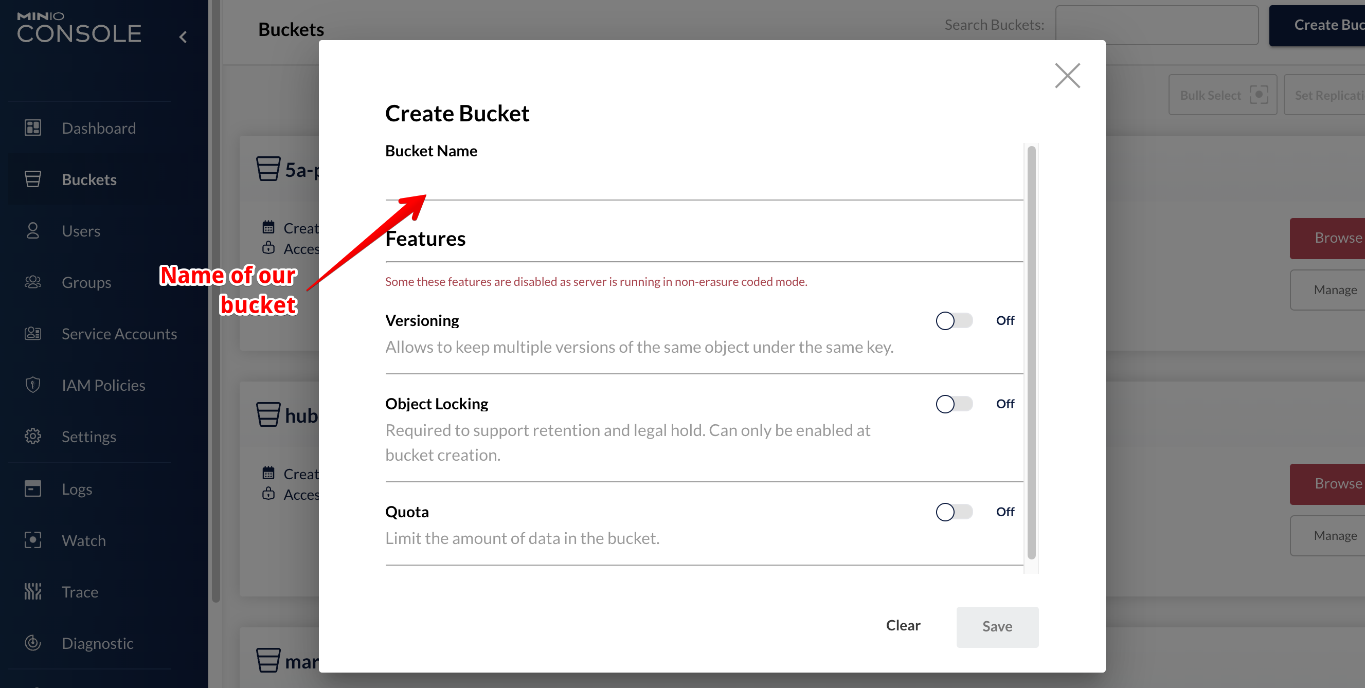Click the Dashboard icon in sidebar
Screen dimensions: 1365x688
click(33, 128)
